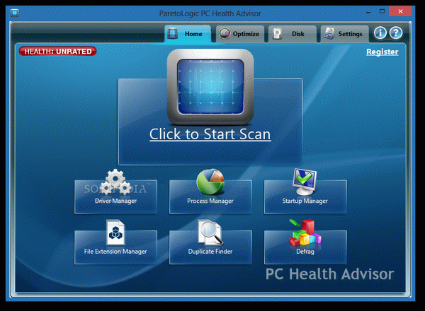
Task: Open the Startup Manager button
Action: 305,197
